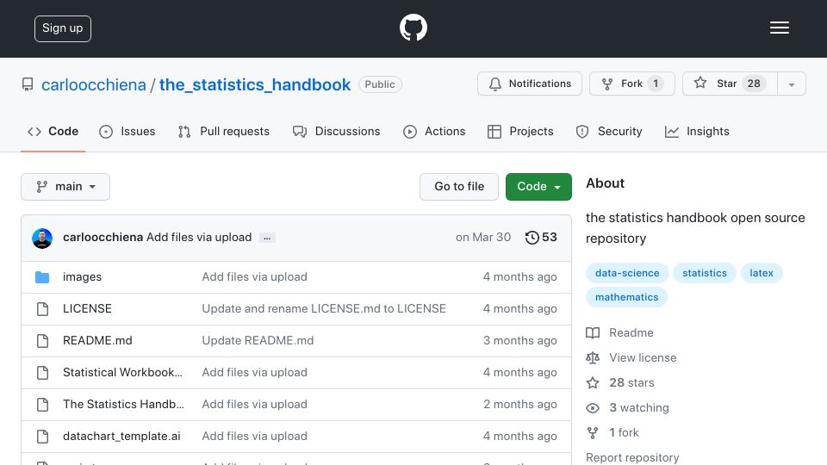Click the datachart_template.ai file icon
The width and height of the screenshot is (827, 465).
coord(43,437)
